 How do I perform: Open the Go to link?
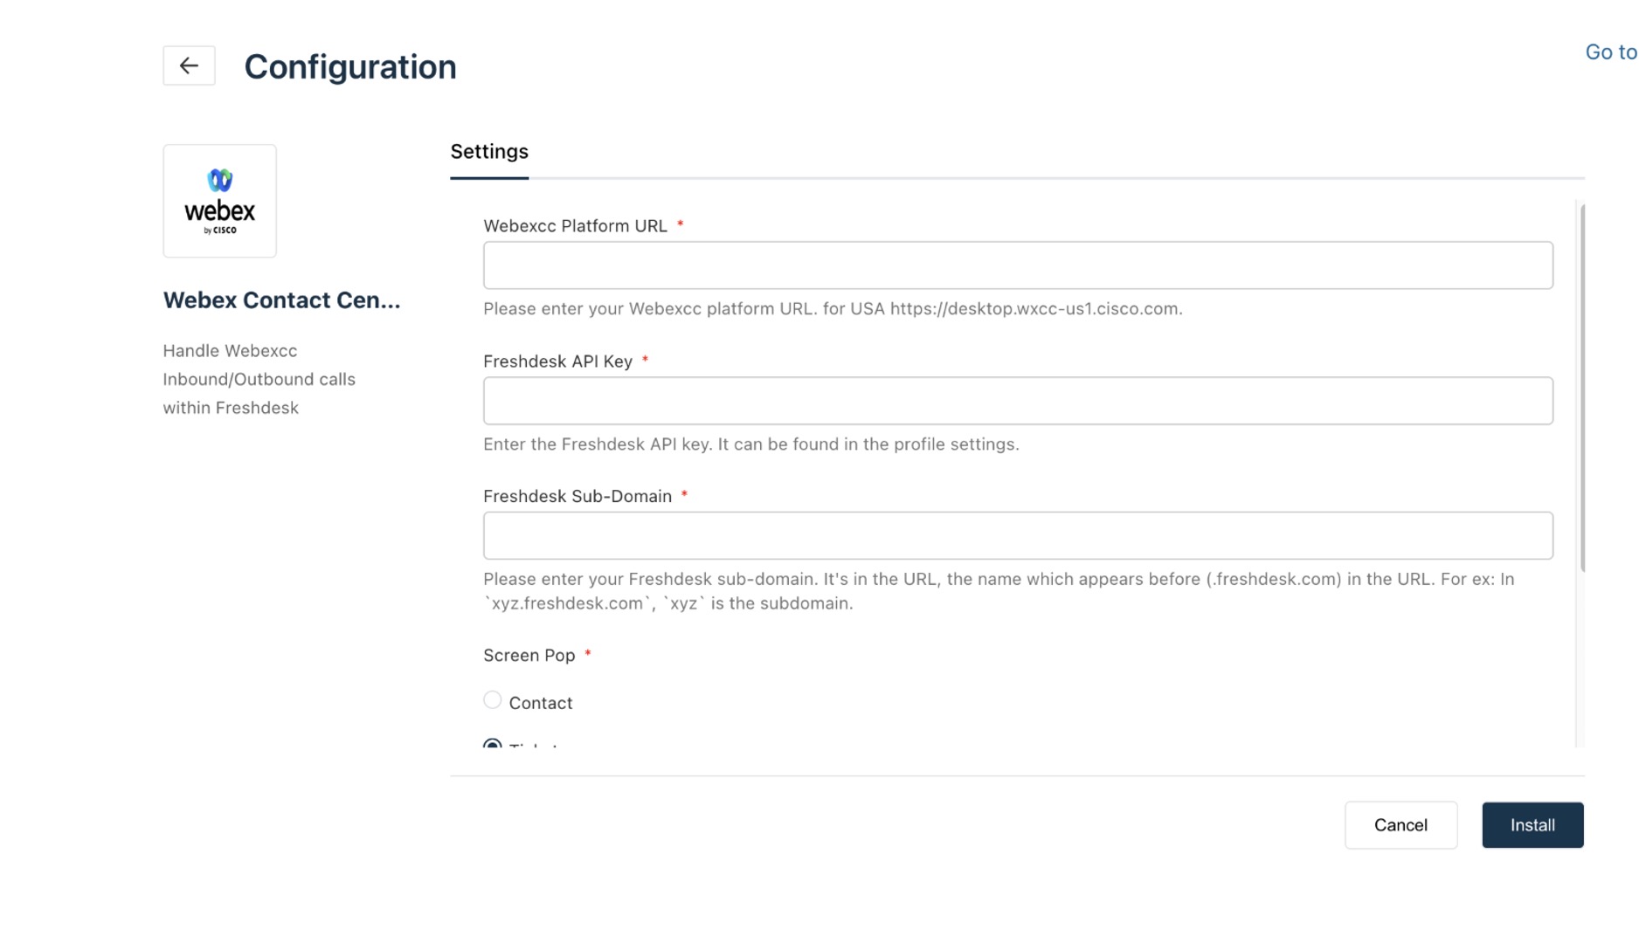(1611, 52)
